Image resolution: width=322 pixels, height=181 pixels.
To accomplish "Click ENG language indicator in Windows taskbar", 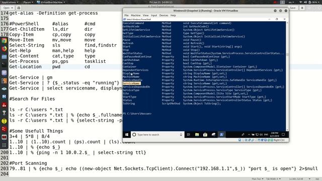I will point(266,135).
